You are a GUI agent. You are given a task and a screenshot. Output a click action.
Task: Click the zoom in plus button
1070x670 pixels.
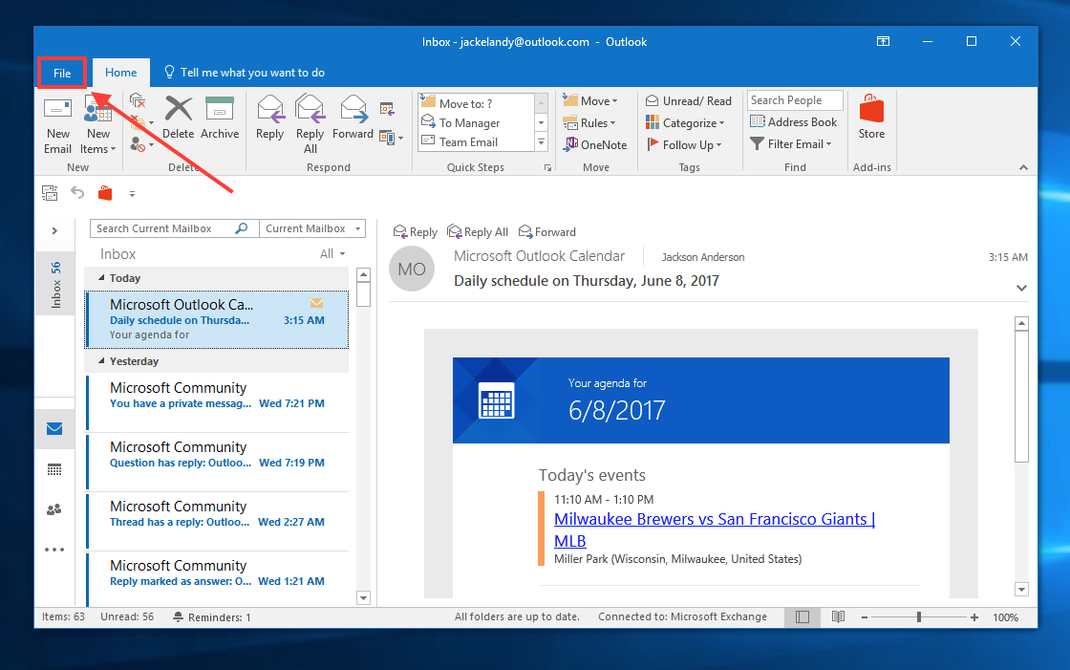[x=974, y=616]
